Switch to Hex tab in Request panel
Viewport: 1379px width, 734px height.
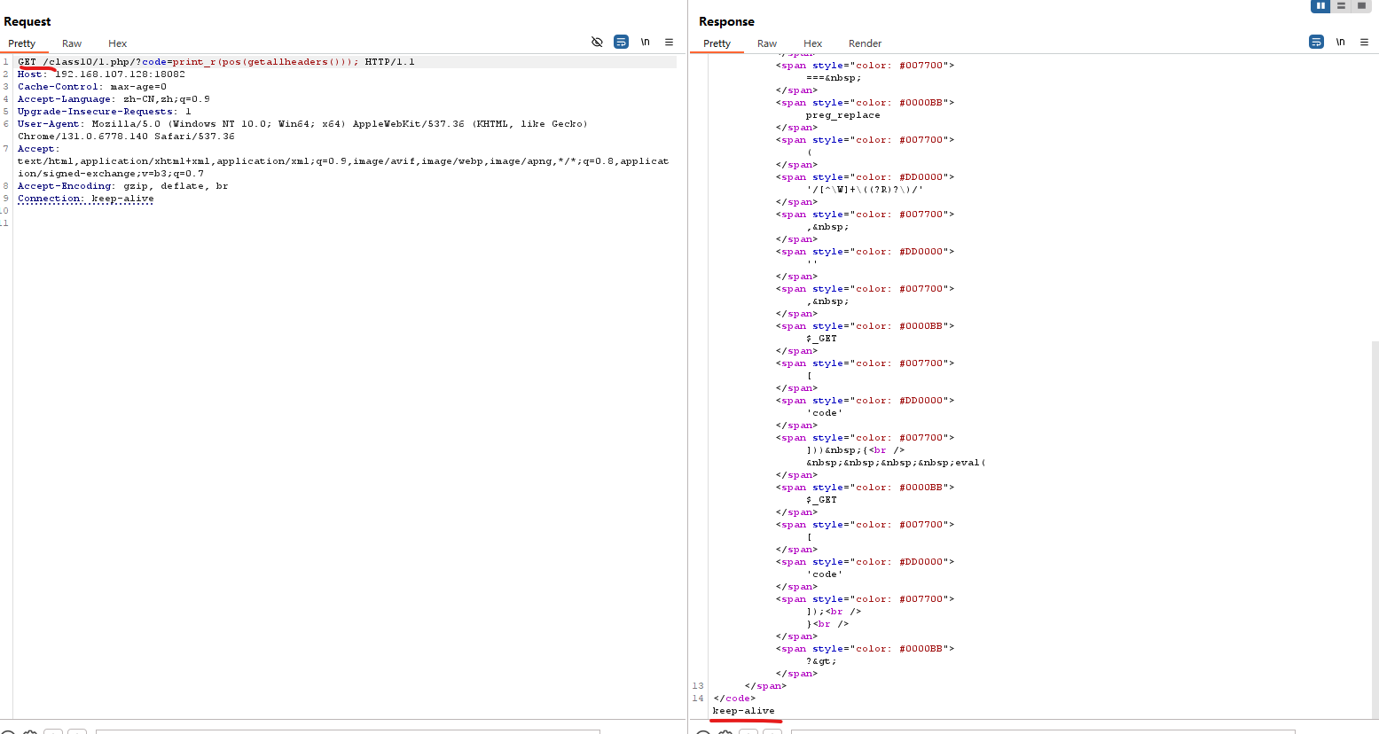118,43
